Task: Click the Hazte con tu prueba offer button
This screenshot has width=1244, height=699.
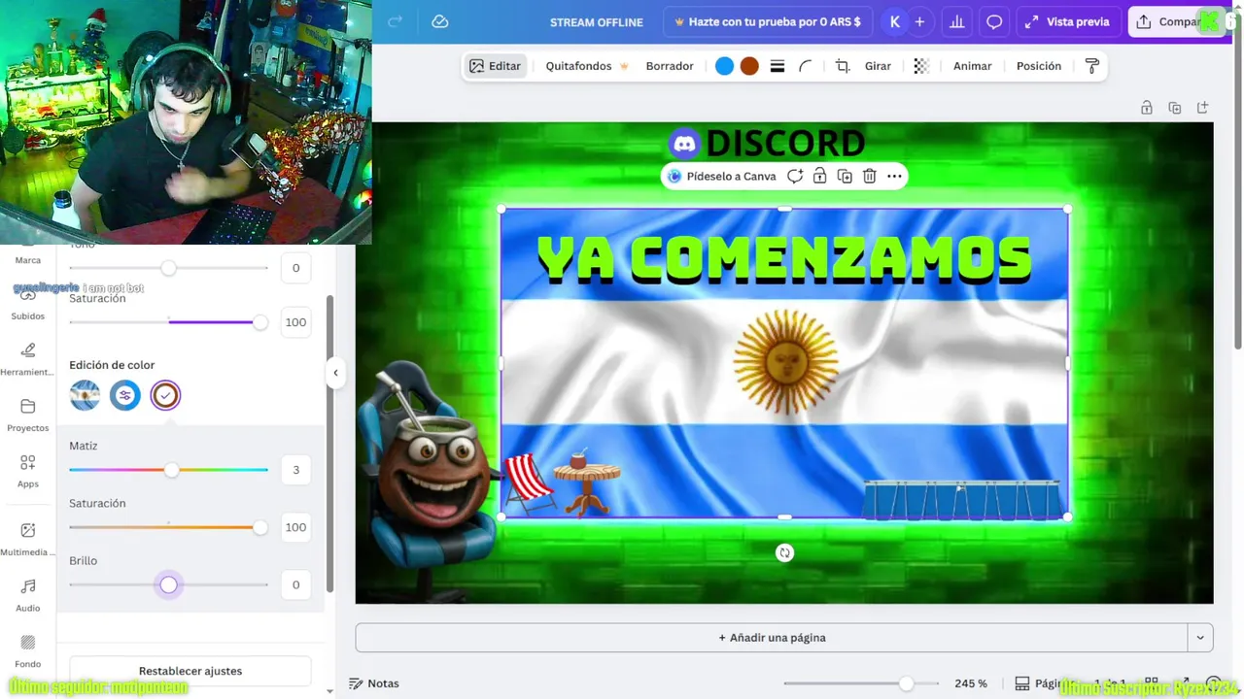Action: pyautogui.click(x=767, y=21)
